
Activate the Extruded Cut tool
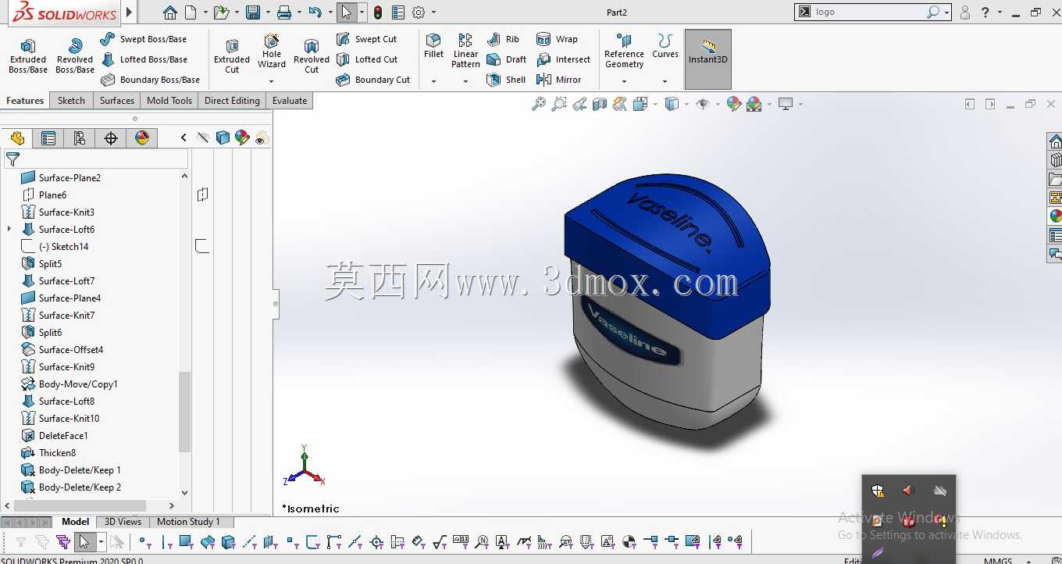pyautogui.click(x=232, y=55)
